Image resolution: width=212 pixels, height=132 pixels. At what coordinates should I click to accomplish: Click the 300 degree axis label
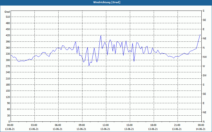(8, 60)
